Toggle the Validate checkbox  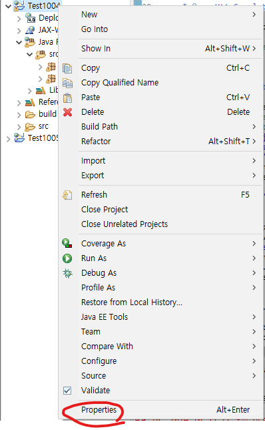tap(67, 391)
